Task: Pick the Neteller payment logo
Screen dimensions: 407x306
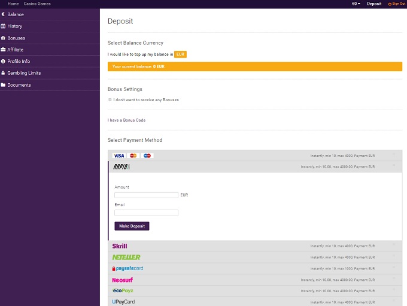Action: 126,257
